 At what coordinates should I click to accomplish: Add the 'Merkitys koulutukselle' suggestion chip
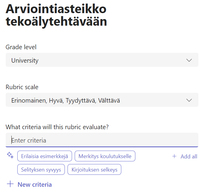click(x=105, y=156)
